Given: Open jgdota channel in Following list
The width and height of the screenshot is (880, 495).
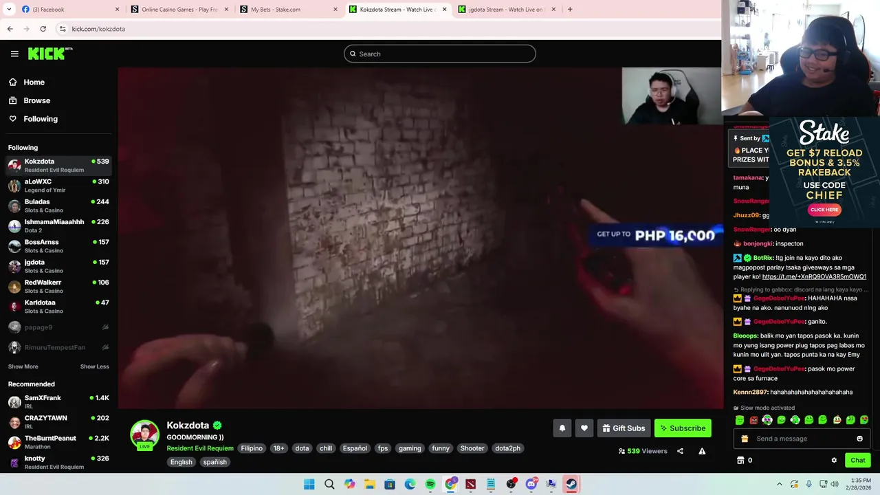Looking at the screenshot, I should [58, 266].
